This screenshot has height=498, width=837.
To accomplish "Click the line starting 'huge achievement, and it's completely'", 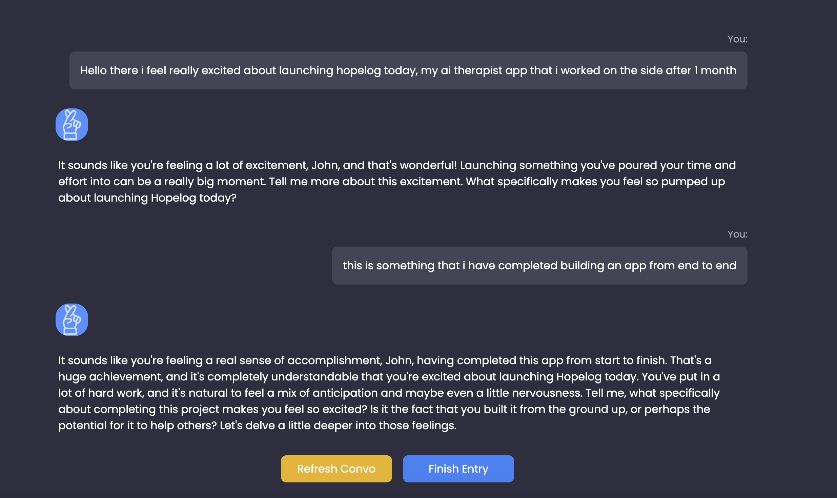I will coord(389,377).
